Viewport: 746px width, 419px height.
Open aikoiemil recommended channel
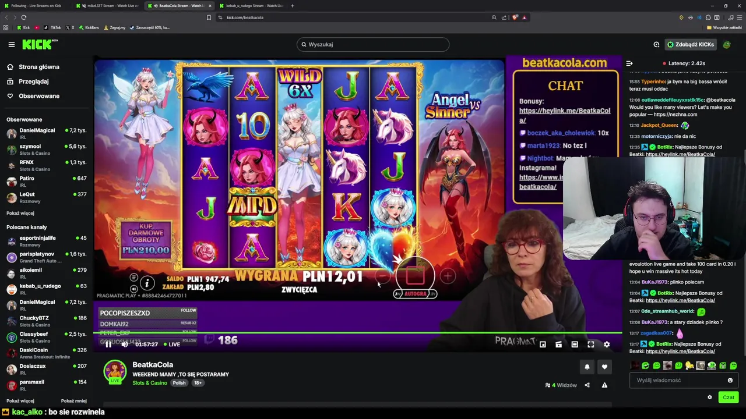point(47,273)
